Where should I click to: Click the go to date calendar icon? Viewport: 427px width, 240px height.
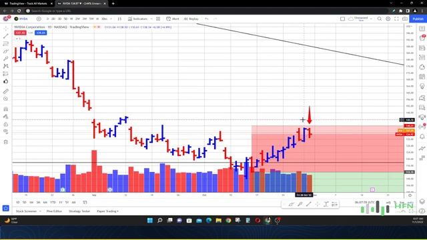point(85,203)
